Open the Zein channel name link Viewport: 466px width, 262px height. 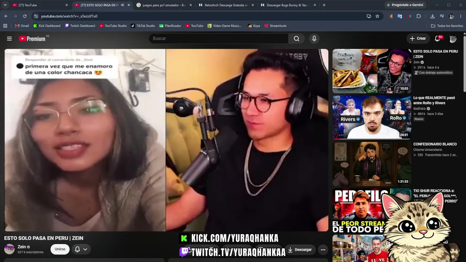(x=22, y=247)
